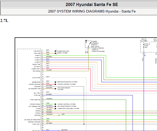This screenshot has width=157, height=131.
Task: Click the A/C THERMAL SW label
Action: pyautogui.click(x=35, y=106)
